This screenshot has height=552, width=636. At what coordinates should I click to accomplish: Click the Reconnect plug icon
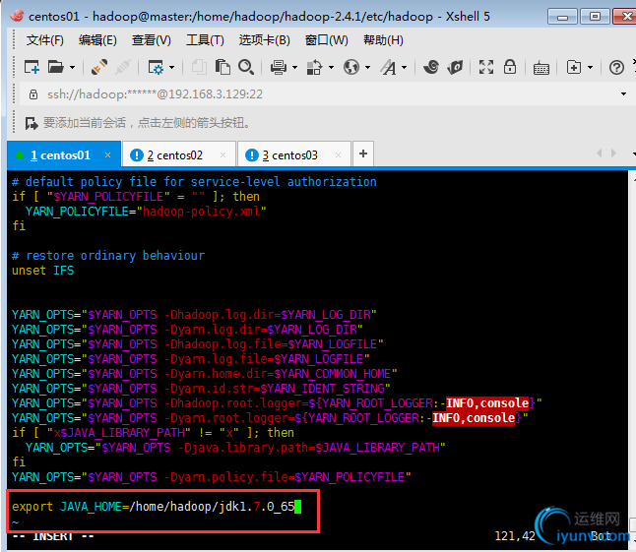tap(99, 67)
